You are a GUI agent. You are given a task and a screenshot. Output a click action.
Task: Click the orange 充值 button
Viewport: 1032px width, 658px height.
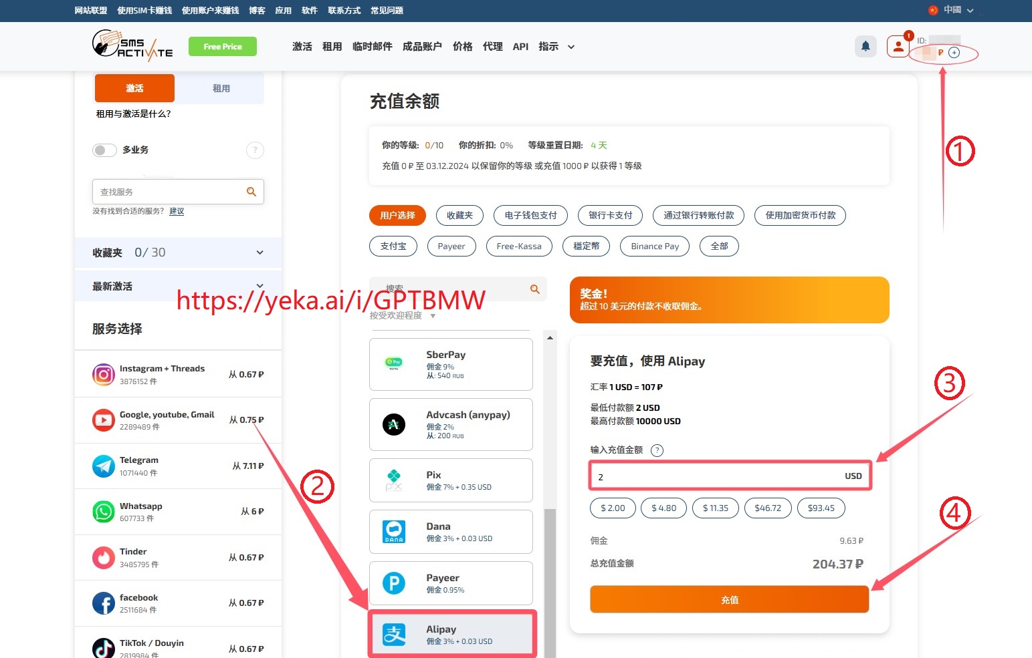pos(729,600)
